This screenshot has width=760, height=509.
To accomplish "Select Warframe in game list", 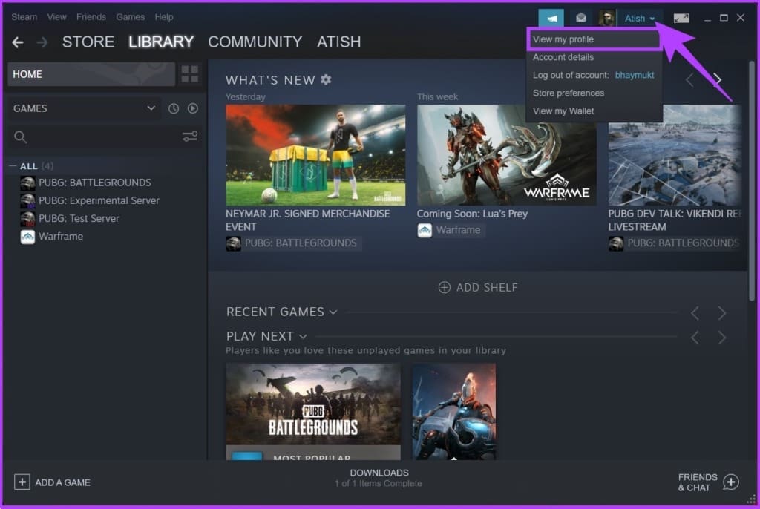I will click(61, 237).
